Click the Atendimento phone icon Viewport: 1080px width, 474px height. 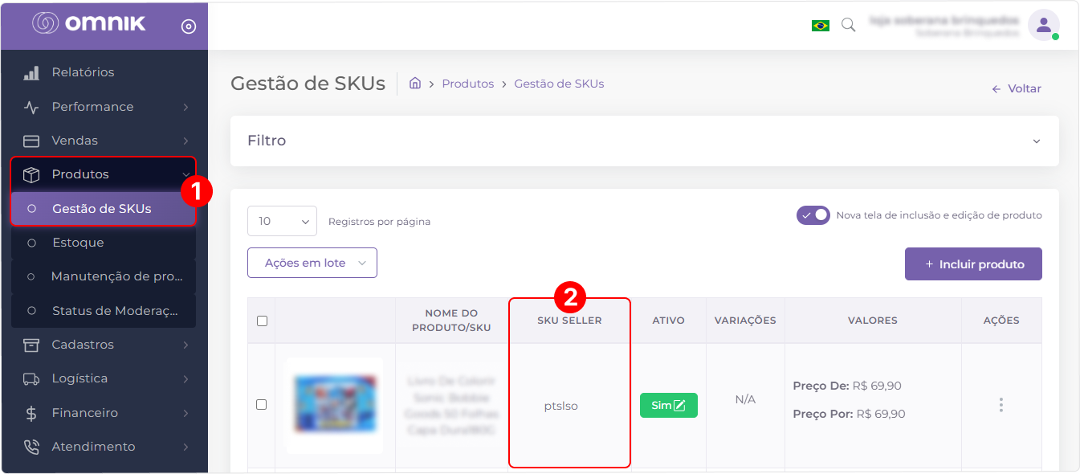click(31, 447)
